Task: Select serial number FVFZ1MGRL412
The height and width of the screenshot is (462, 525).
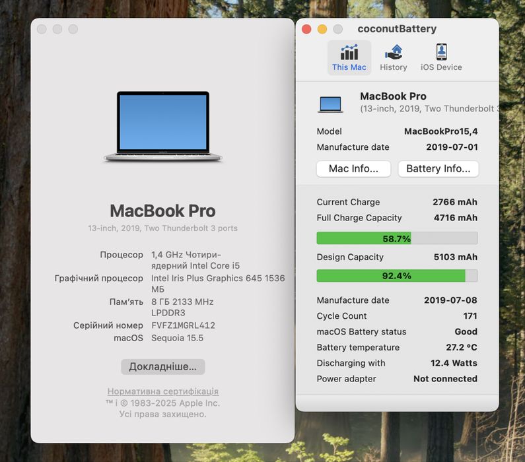Action: pos(183,325)
